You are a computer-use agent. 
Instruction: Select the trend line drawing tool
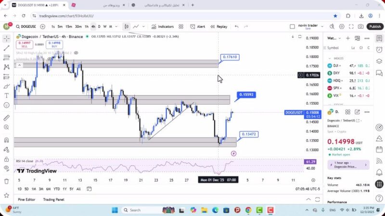(x=6, y=48)
